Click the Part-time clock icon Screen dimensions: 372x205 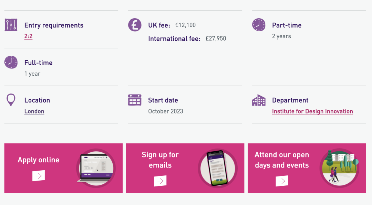[259, 25]
